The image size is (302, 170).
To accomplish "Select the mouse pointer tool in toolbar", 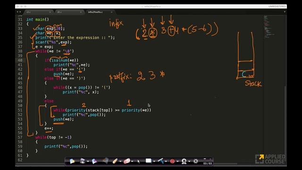I will [x=138, y=161].
